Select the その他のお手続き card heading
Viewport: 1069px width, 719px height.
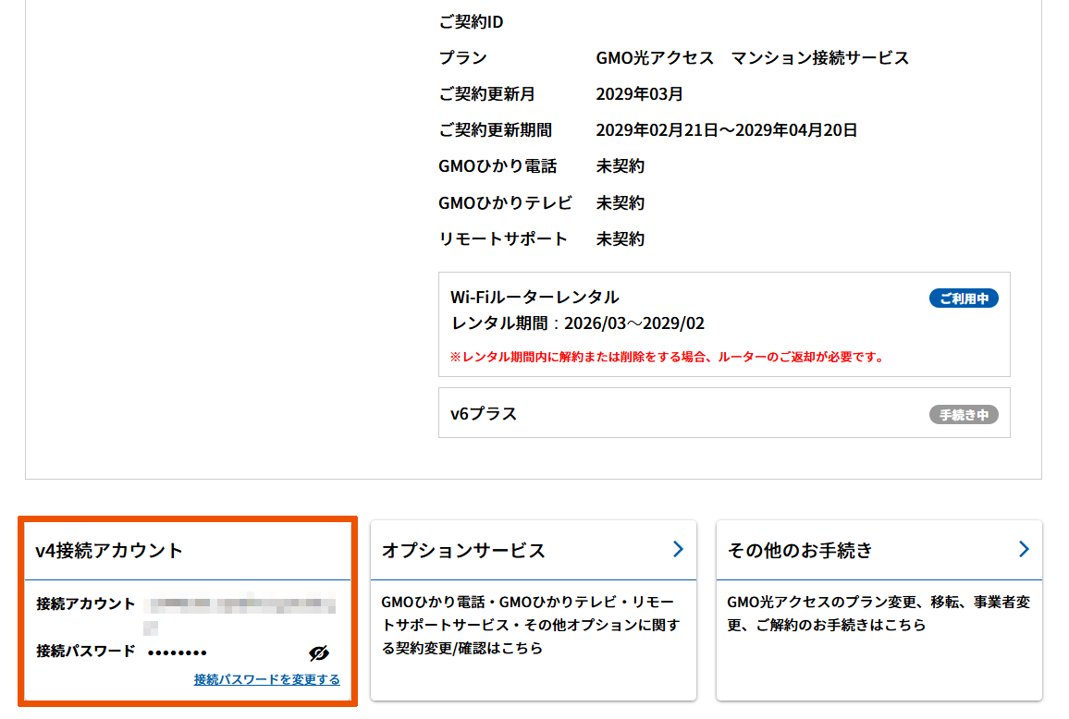pos(800,551)
